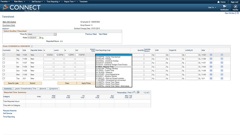Switch to the Exceptions tab

[x=54, y=88]
